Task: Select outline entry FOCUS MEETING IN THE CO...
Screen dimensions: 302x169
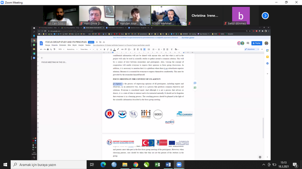Action: (x=54, y=62)
